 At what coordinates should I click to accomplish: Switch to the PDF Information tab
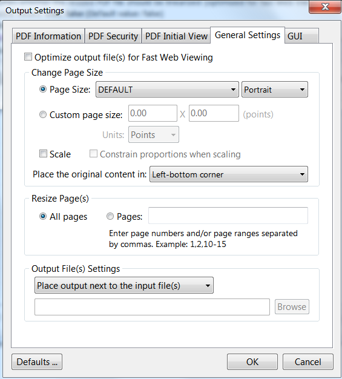[x=48, y=36]
